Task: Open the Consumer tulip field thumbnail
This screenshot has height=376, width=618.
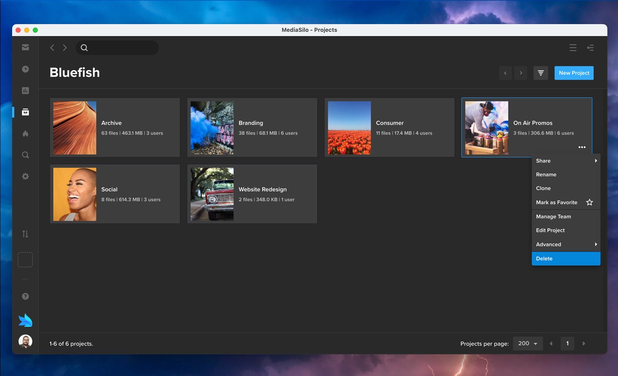Action: 349,128
